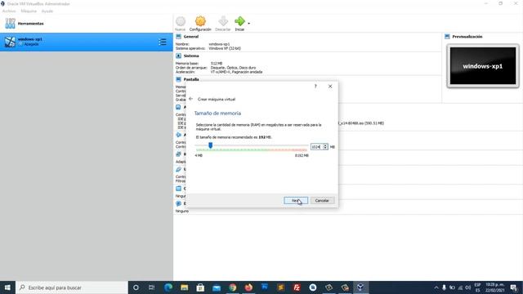Open the Ayuda menu
The image size is (523, 294).
pyautogui.click(x=47, y=11)
